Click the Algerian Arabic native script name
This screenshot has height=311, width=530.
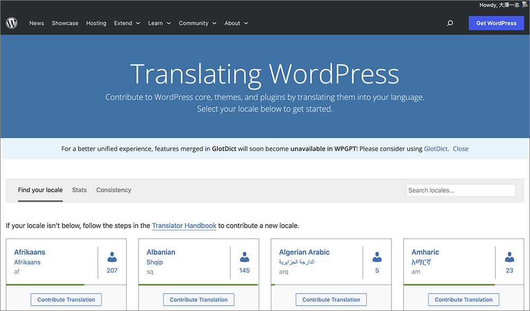pyautogui.click(x=297, y=262)
